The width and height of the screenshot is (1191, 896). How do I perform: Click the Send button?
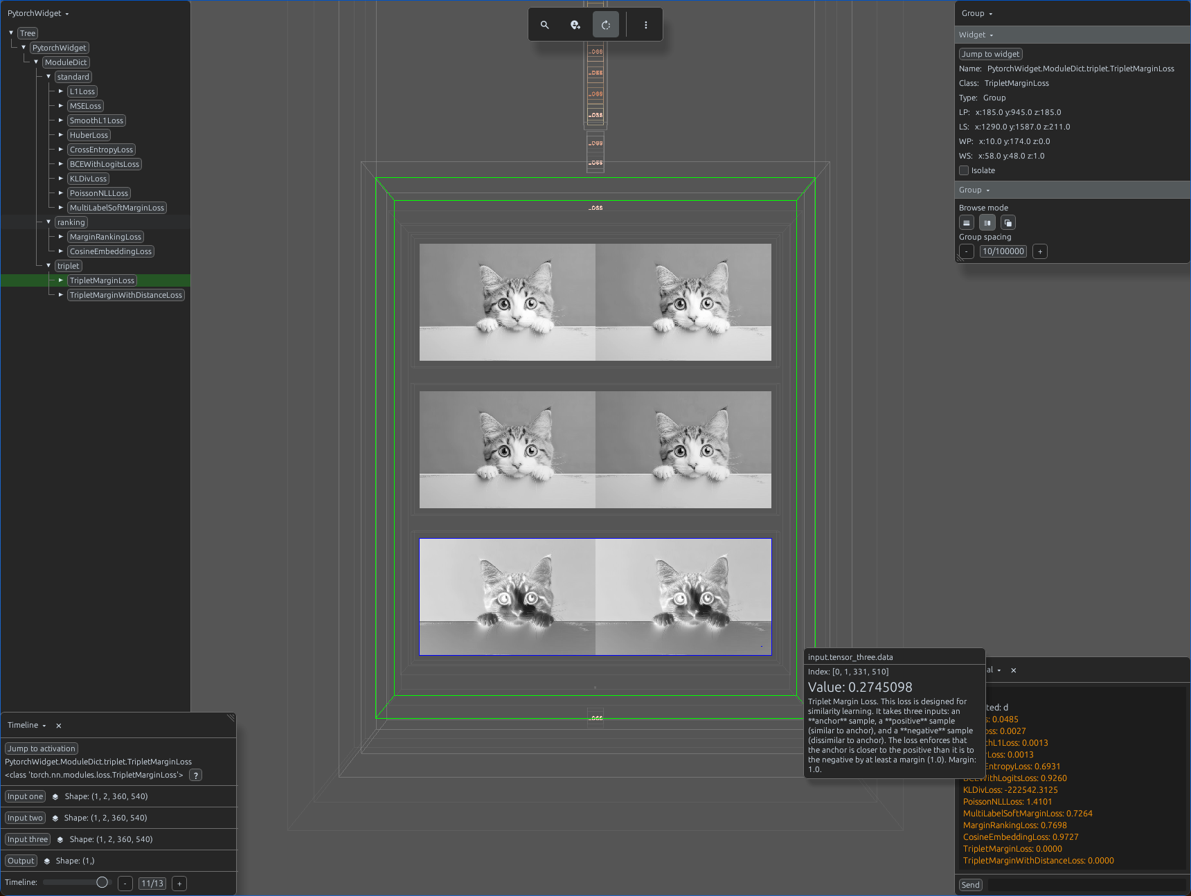[x=970, y=885]
